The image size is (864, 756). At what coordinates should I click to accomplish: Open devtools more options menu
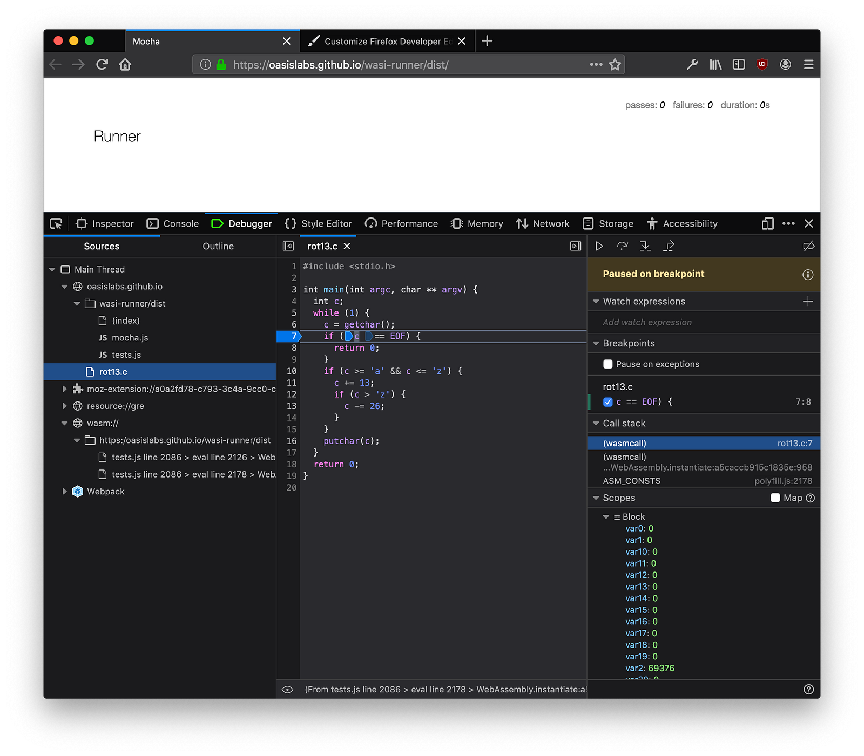tap(788, 223)
